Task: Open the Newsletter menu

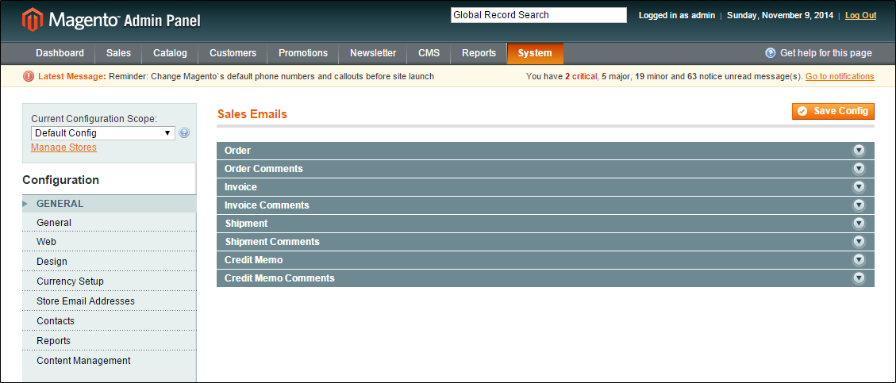Action: [372, 53]
